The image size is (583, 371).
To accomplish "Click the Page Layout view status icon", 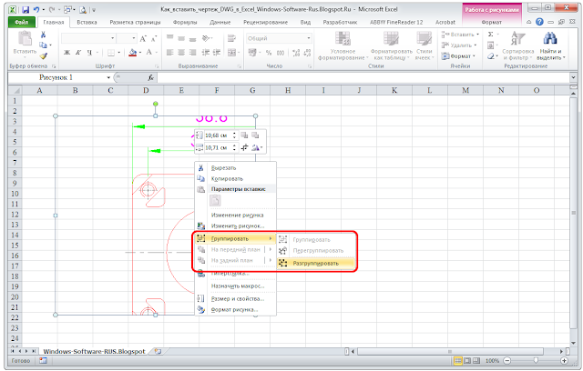I will coord(467,361).
